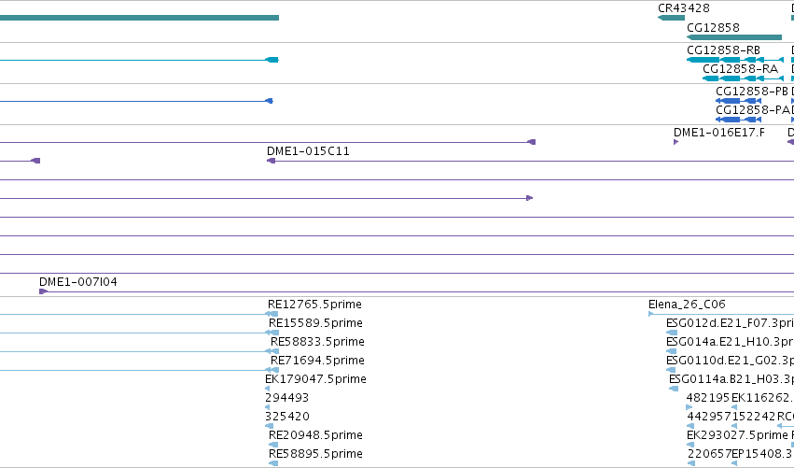Click the CG12858-PB protein feature
This screenshot has width=794, height=468.
click(738, 101)
